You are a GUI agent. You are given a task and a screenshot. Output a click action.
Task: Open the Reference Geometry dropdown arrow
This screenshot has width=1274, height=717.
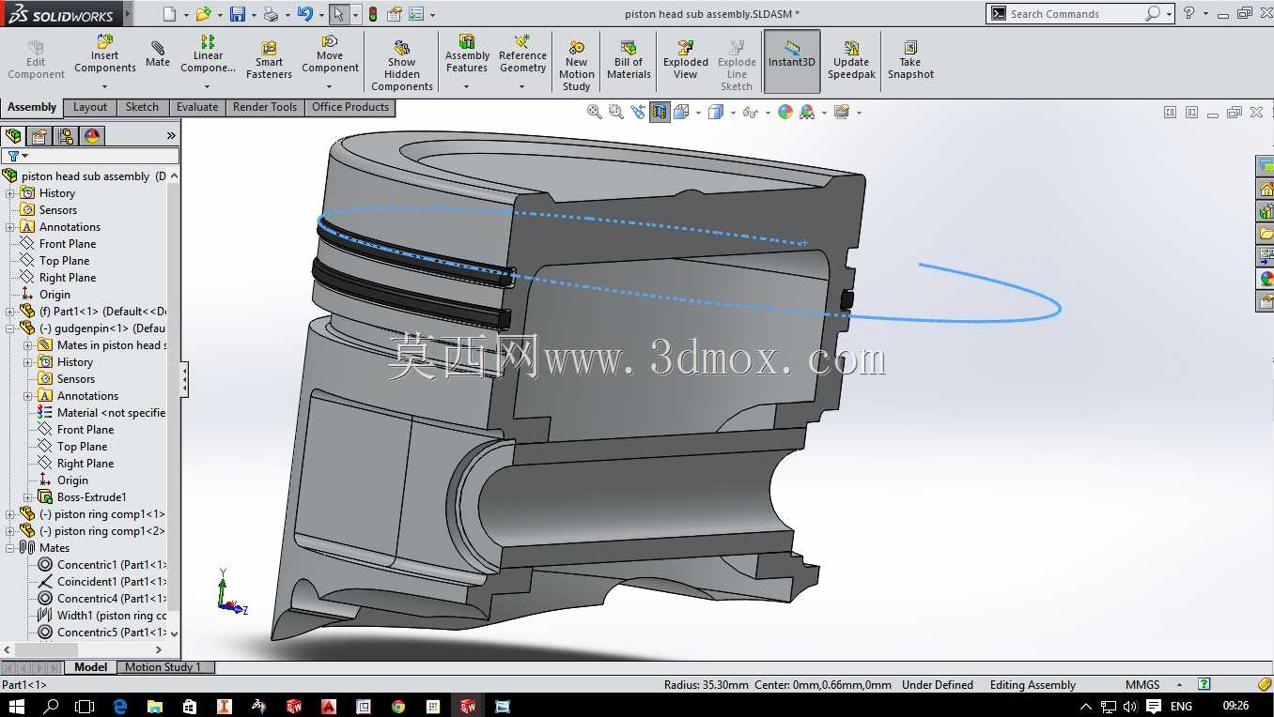click(x=521, y=87)
